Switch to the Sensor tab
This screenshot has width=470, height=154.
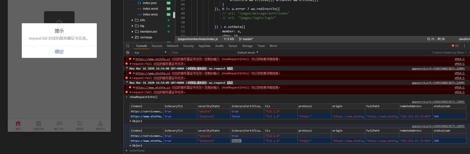pyautogui.click(x=233, y=46)
